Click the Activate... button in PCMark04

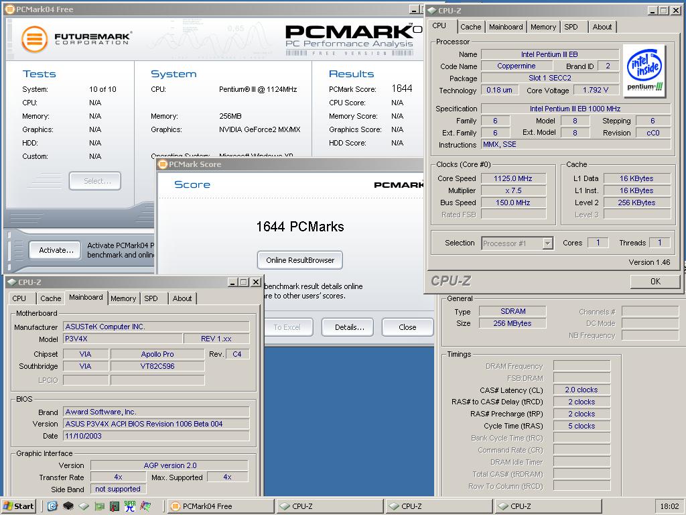click(x=55, y=250)
